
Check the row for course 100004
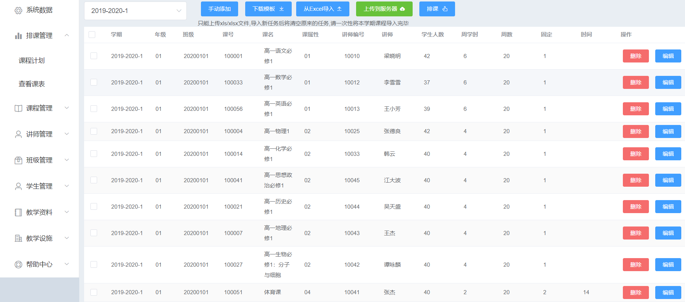coord(94,131)
